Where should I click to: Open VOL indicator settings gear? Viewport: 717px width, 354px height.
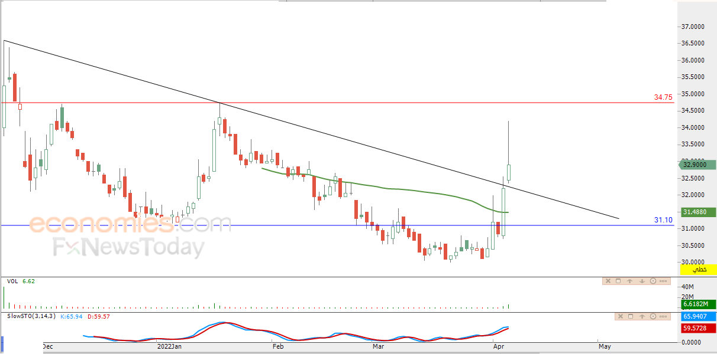tap(653, 281)
